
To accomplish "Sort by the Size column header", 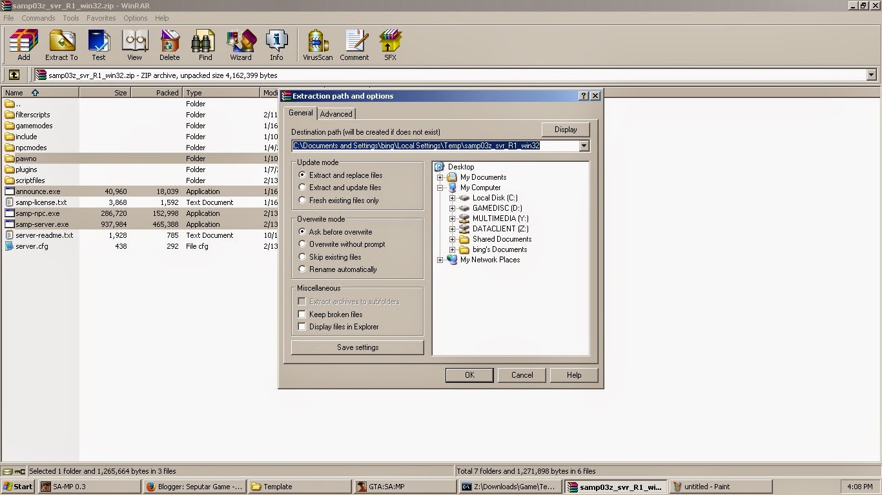I will [x=105, y=93].
